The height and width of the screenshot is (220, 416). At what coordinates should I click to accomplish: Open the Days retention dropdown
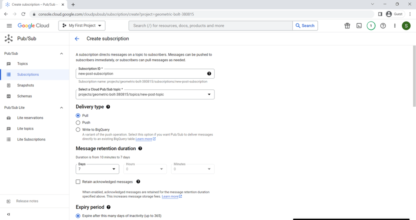[x=97, y=169]
